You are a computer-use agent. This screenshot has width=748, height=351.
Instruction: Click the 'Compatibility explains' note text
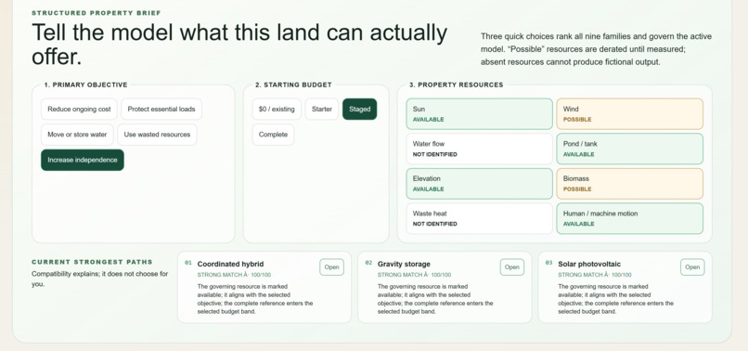pyautogui.click(x=99, y=279)
